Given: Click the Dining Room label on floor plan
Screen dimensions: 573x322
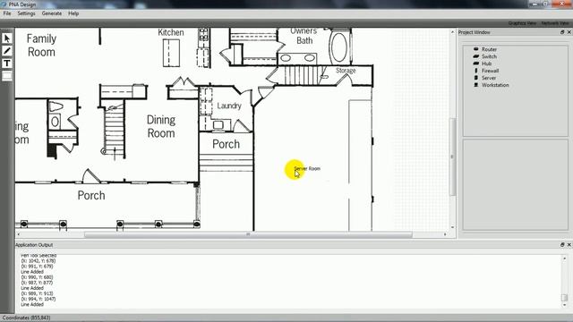Looking at the screenshot, I should [161, 126].
